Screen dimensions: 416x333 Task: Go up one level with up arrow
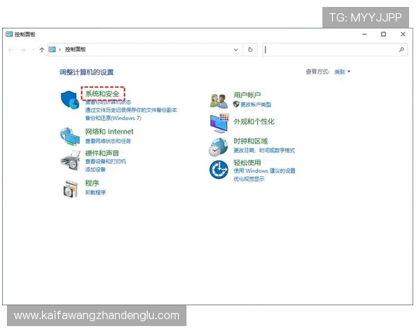[x=42, y=50]
